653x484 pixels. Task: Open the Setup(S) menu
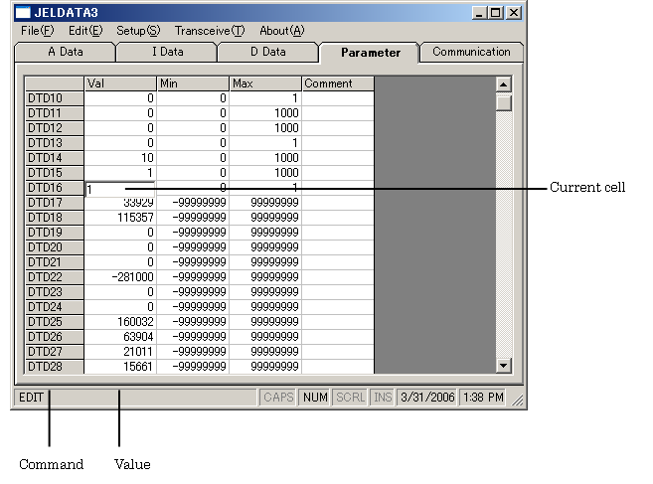[x=137, y=31]
